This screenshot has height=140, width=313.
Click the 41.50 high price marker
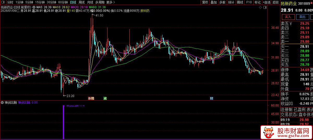pos(99,16)
